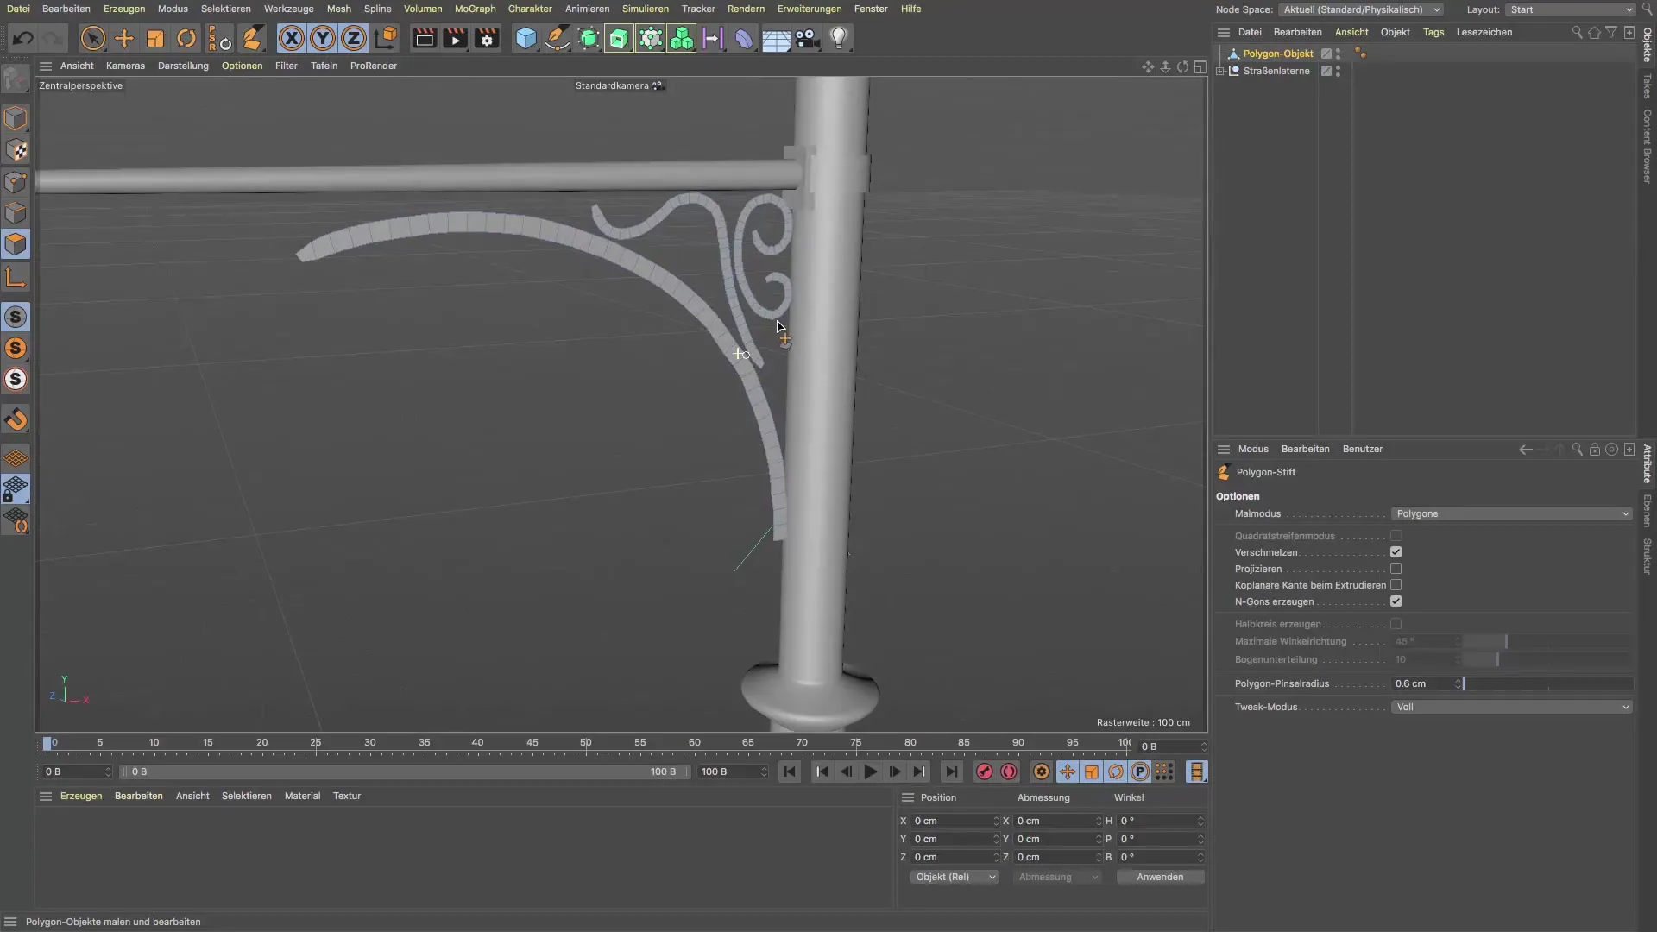Toggle X axis lock
1657x932 pixels.
point(292,38)
